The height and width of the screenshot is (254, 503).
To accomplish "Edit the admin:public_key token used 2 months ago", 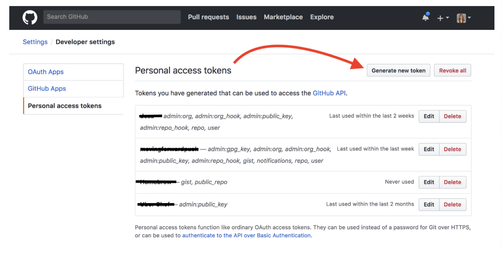I will [x=429, y=205].
